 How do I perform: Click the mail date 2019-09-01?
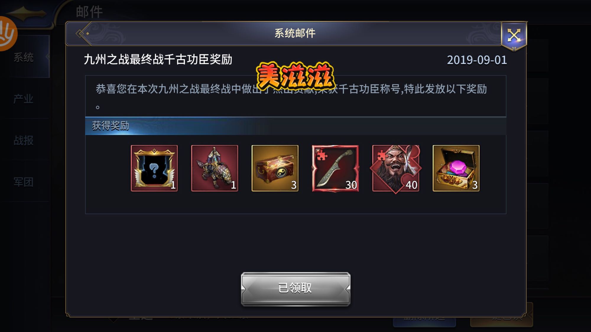(477, 60)
